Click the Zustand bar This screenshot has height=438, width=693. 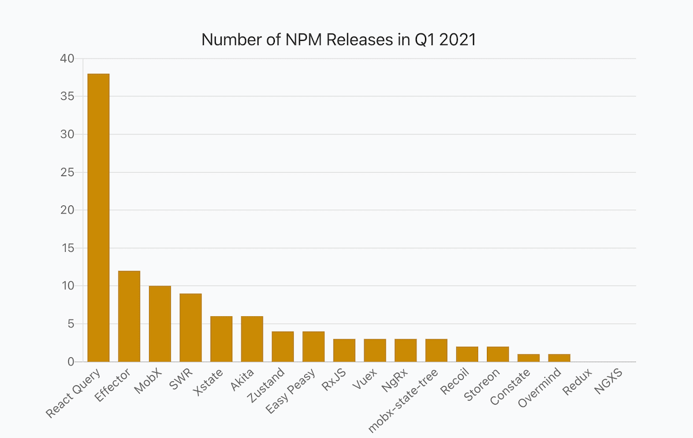pos(282,346)
